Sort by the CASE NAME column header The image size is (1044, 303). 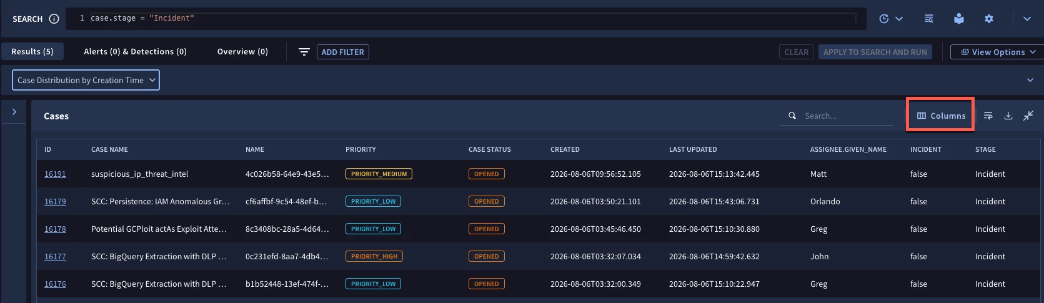(109, 149)
